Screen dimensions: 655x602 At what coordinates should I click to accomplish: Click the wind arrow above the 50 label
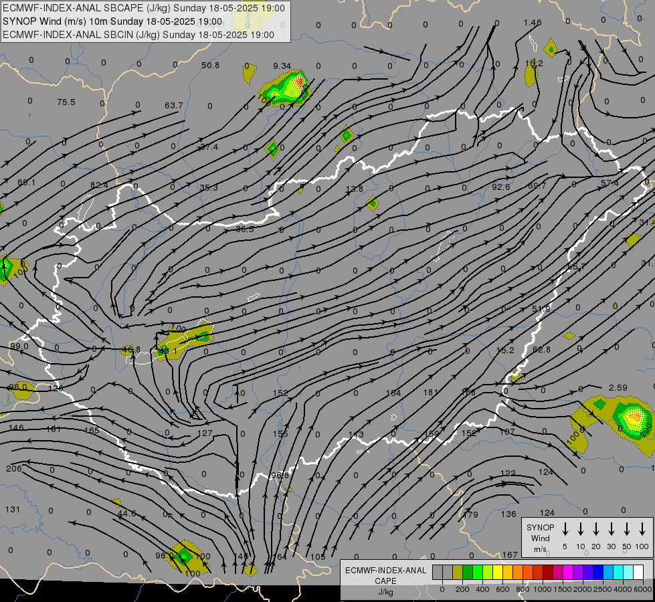click(627, 528)
